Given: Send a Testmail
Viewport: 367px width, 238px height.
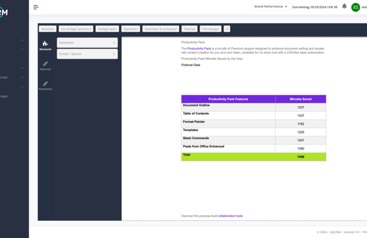Looking at the screenshot, I should coord(190,29).
